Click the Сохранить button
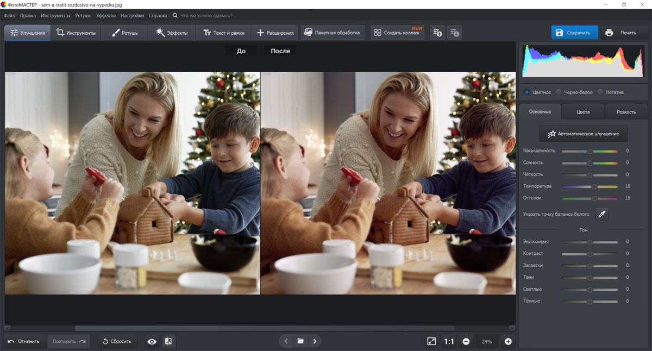Image resolution: width=652 pixels, height=351 pixels. (574, 33)
